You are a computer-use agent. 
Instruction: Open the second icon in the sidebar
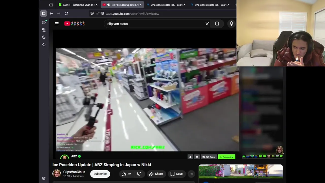[44, 30]
